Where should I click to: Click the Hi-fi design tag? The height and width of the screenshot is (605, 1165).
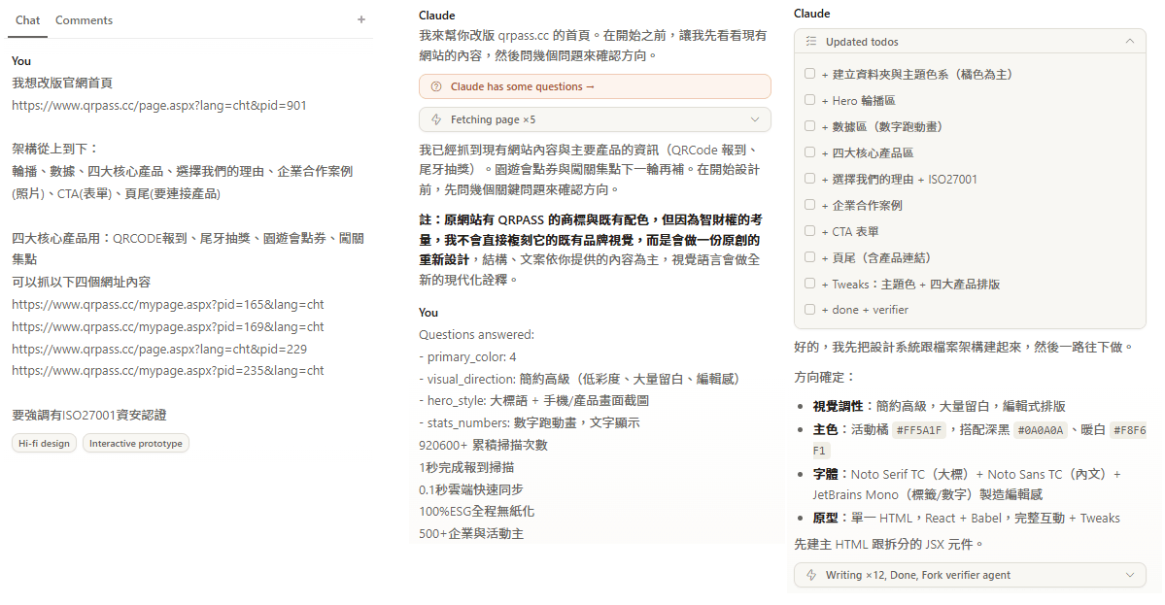(44, 443)
